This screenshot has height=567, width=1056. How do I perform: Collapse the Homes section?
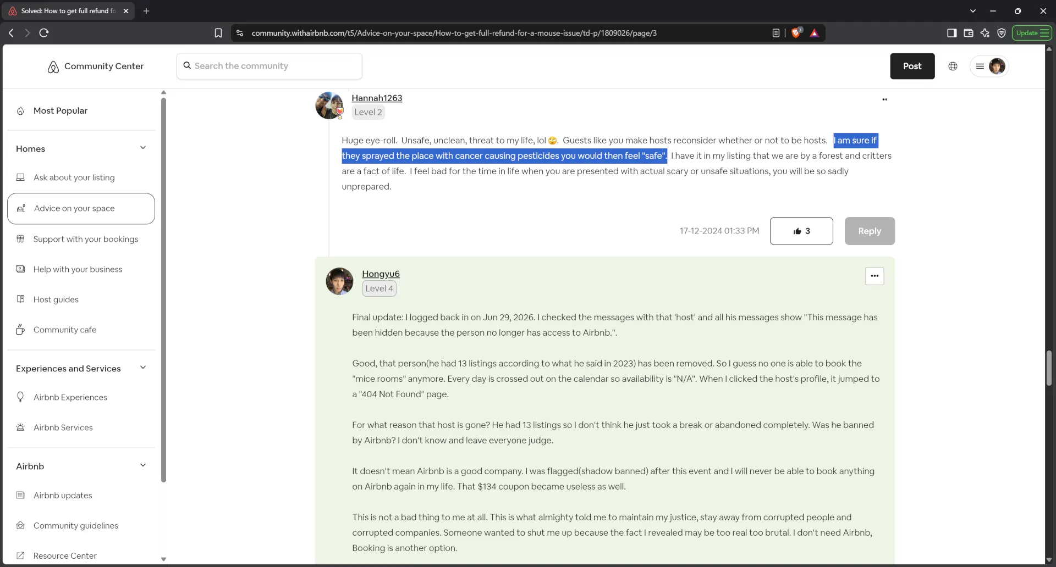point(143,148)
